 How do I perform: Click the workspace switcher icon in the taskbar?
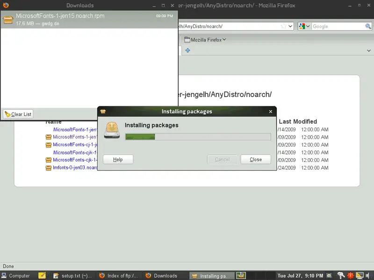click(x=241, y=275)
